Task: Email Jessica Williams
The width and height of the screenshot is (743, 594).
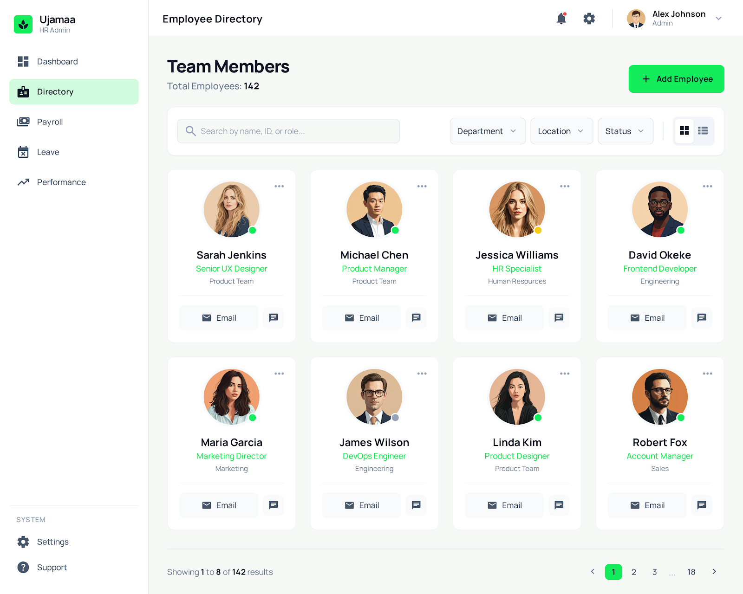Action: pos(504,318)
